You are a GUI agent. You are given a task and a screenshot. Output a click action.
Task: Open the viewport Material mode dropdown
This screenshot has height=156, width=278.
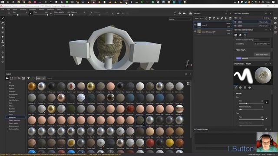[179, 19]
